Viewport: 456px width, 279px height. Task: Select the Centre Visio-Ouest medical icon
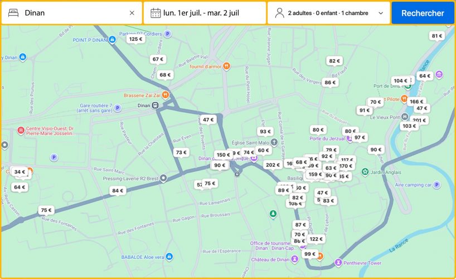pos(21,131)
